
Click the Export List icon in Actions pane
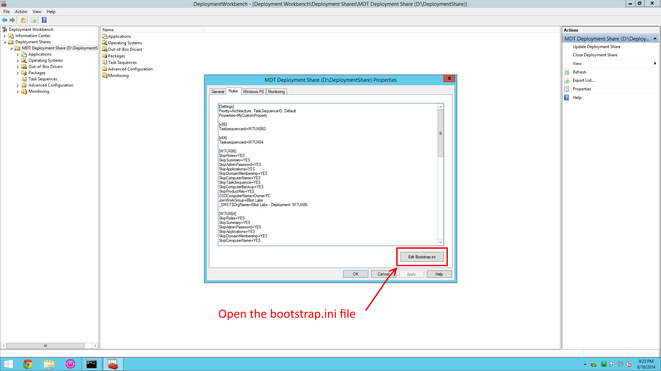click(567, 80)
